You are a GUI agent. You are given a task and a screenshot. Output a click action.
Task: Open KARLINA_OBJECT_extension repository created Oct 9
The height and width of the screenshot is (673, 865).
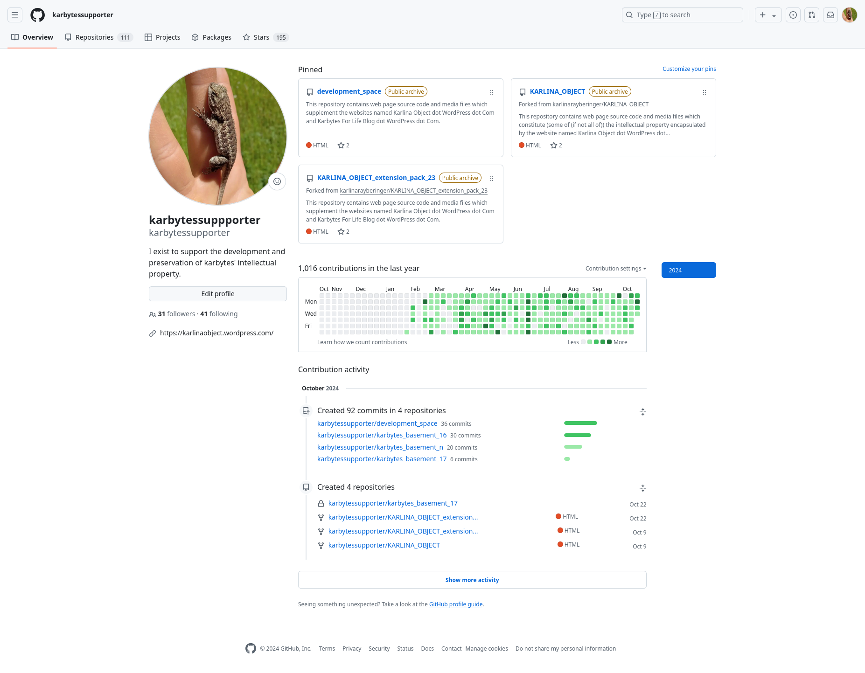(403, 531)
